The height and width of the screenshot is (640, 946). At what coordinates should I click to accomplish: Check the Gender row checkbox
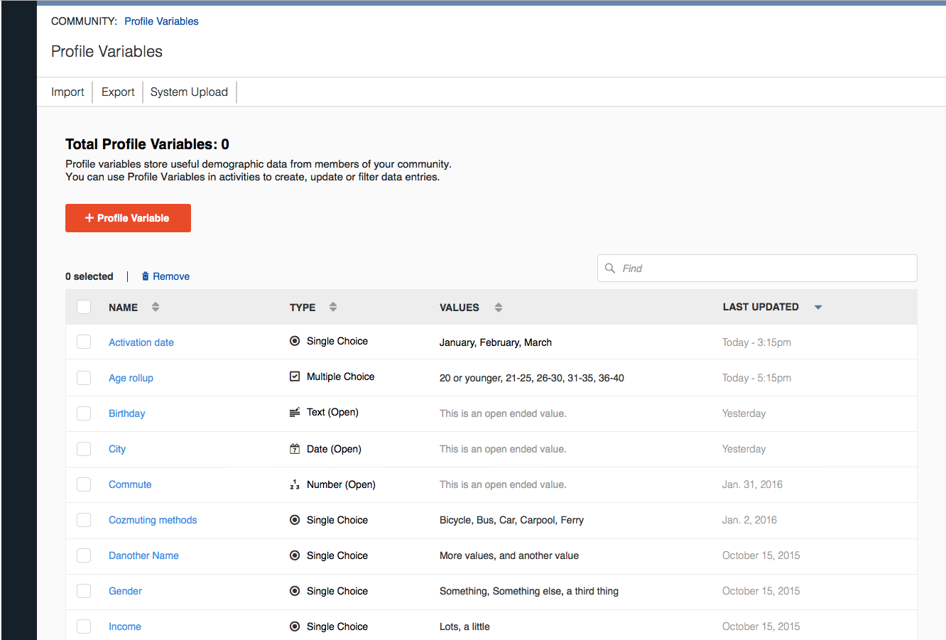84,590
